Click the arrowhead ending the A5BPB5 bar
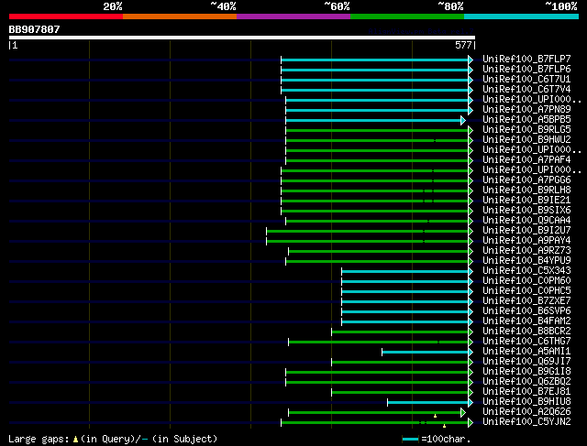The width and height of the screenshot is (587, 446). (463, 120)
